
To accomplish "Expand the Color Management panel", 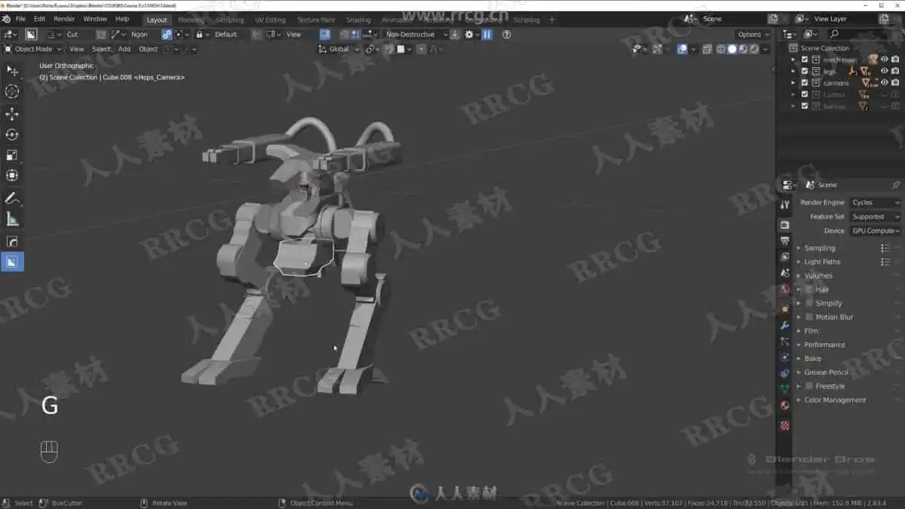I will click(835, 400).
